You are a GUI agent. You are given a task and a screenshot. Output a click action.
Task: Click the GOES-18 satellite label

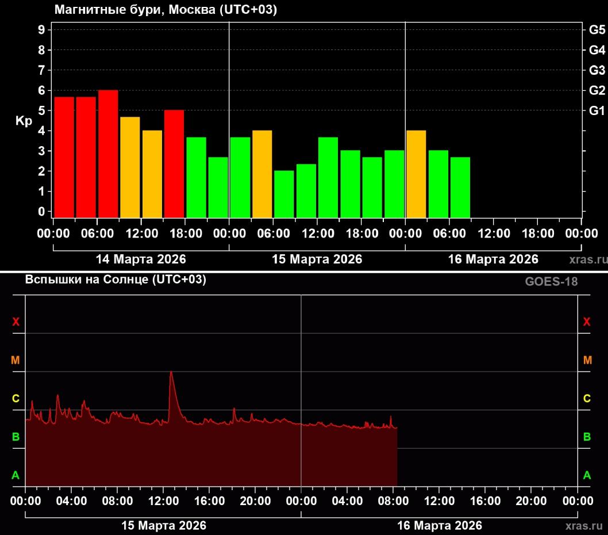[x=551, y=281]
